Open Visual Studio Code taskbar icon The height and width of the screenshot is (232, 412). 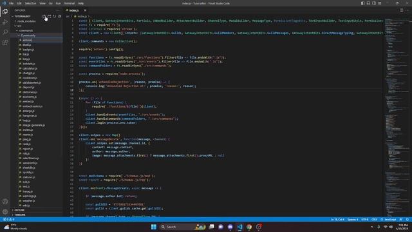click(x=239, y=227)
